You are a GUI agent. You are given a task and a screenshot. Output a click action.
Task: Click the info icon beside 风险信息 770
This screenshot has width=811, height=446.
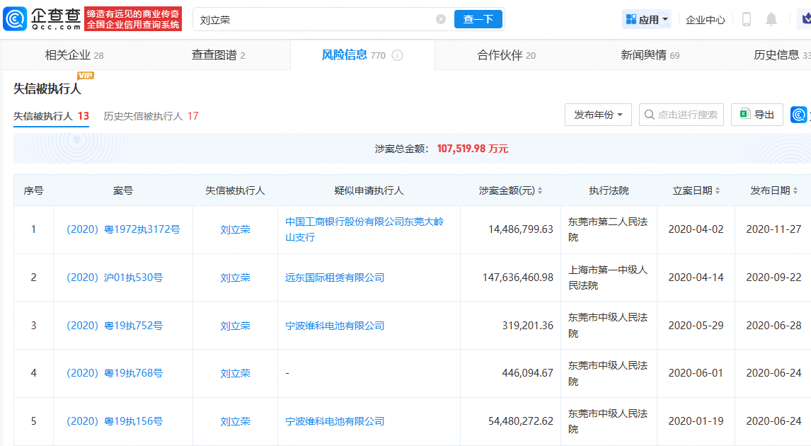tap(397, 55)
